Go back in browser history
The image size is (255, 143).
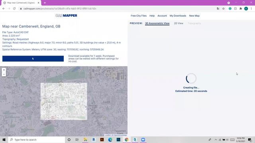(4, 9)
